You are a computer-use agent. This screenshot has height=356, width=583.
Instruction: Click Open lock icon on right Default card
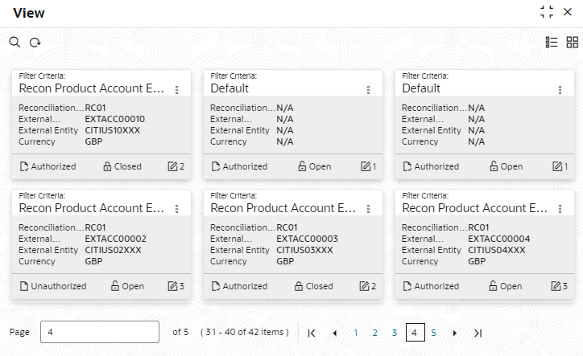point(494,166)
